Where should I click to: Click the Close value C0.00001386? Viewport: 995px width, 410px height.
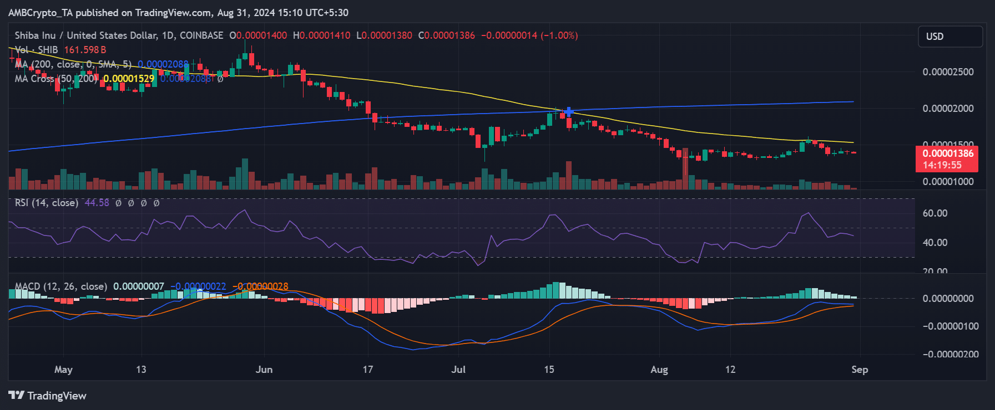tap(446, 35)
